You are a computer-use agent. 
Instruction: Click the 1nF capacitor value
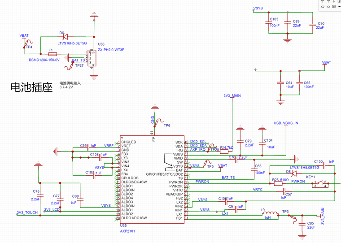coord(331,162)
